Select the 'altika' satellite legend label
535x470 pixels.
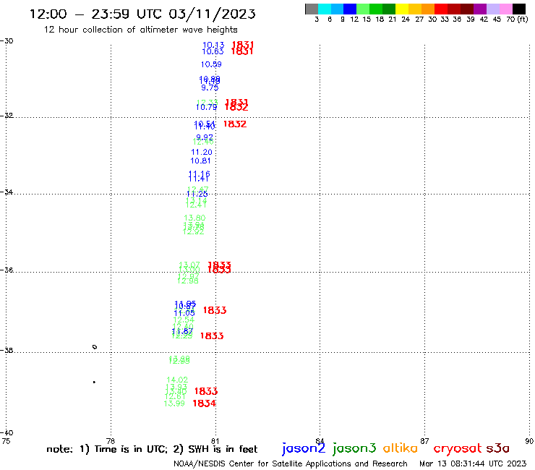click(401, 448)
